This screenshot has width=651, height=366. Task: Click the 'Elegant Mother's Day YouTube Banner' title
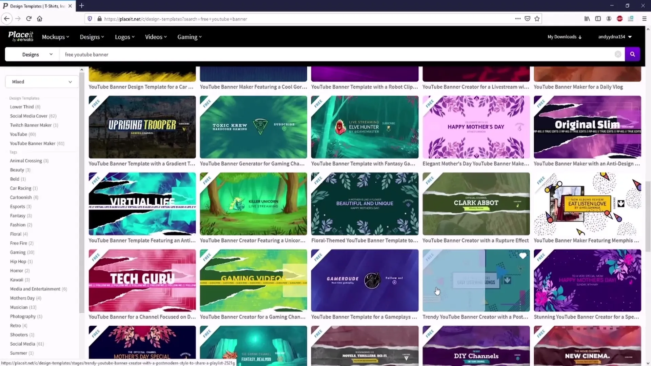[x=476, y=163]
